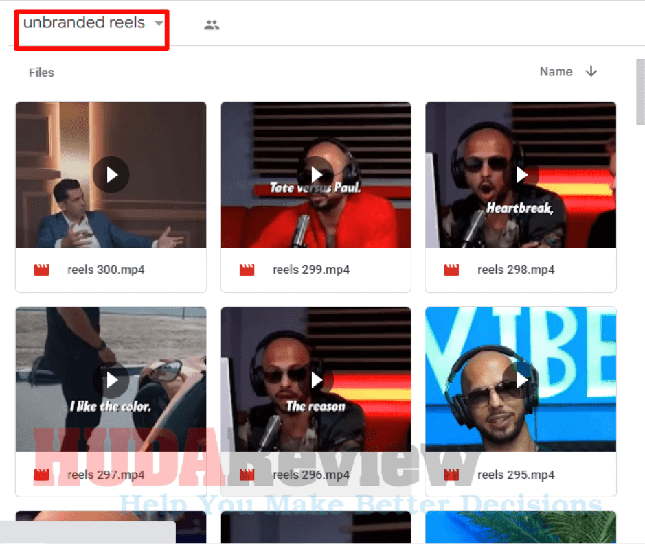Play the reels 297.mp4 video

pyautogui.click(x=111, y=379)
